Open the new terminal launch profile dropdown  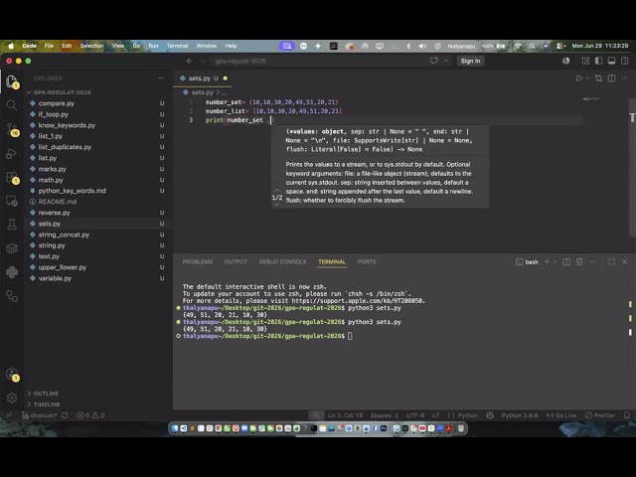pyautogui.click(x=556, y=262)
